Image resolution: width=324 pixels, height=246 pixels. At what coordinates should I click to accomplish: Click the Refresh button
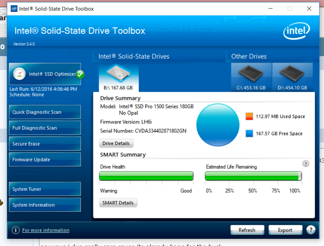tap(247, 230)
